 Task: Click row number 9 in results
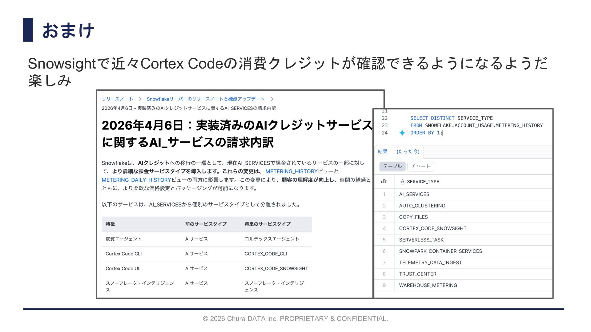[x=384, y=285]
